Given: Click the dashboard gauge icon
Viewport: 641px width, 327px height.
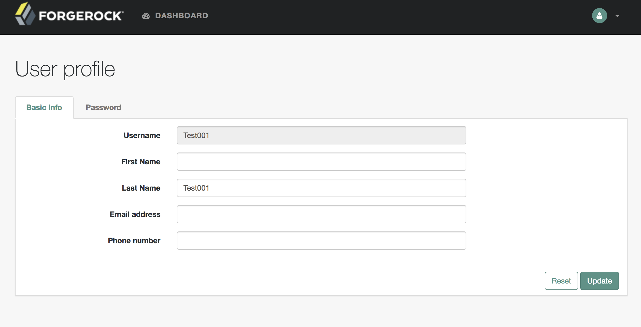Looking at the screenshot, I should click(x=146, y=16).
